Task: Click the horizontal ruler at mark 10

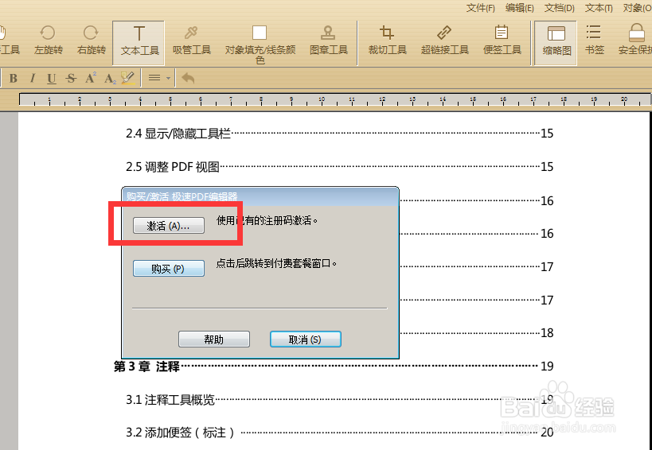Action: 322,99
